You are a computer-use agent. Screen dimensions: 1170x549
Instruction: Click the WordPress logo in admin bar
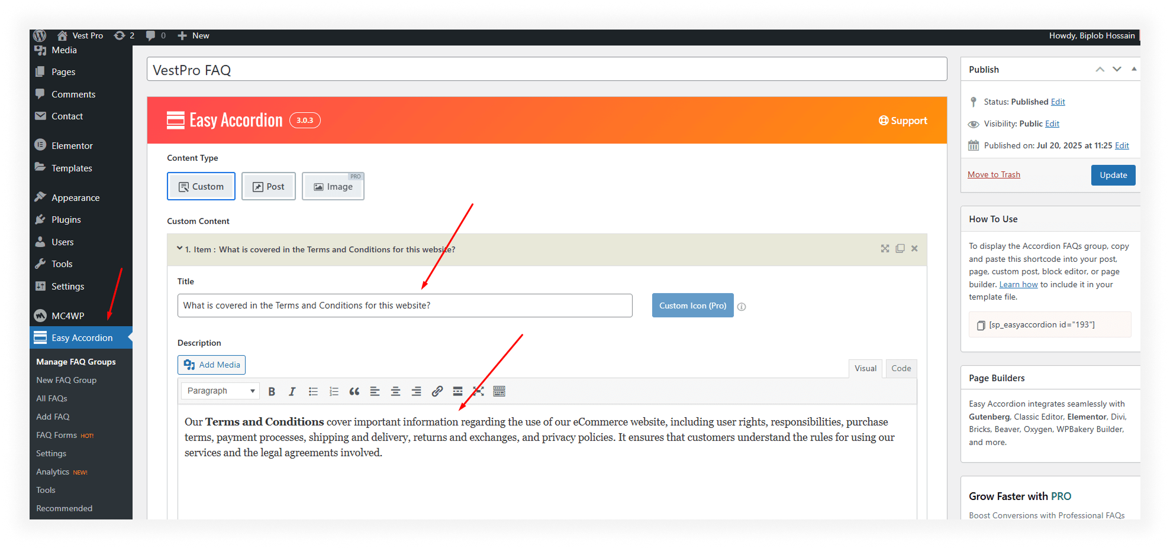tap(40, 35)
